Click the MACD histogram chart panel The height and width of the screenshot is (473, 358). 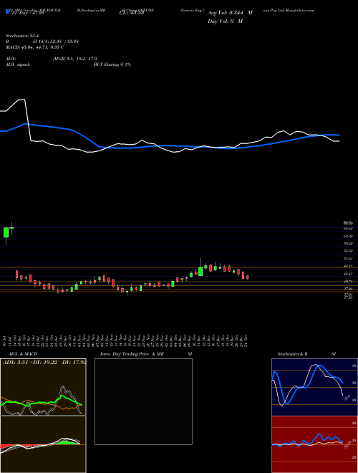coord(43,444)
